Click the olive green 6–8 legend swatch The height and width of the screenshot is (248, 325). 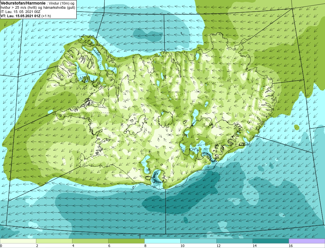coord(126,241)
